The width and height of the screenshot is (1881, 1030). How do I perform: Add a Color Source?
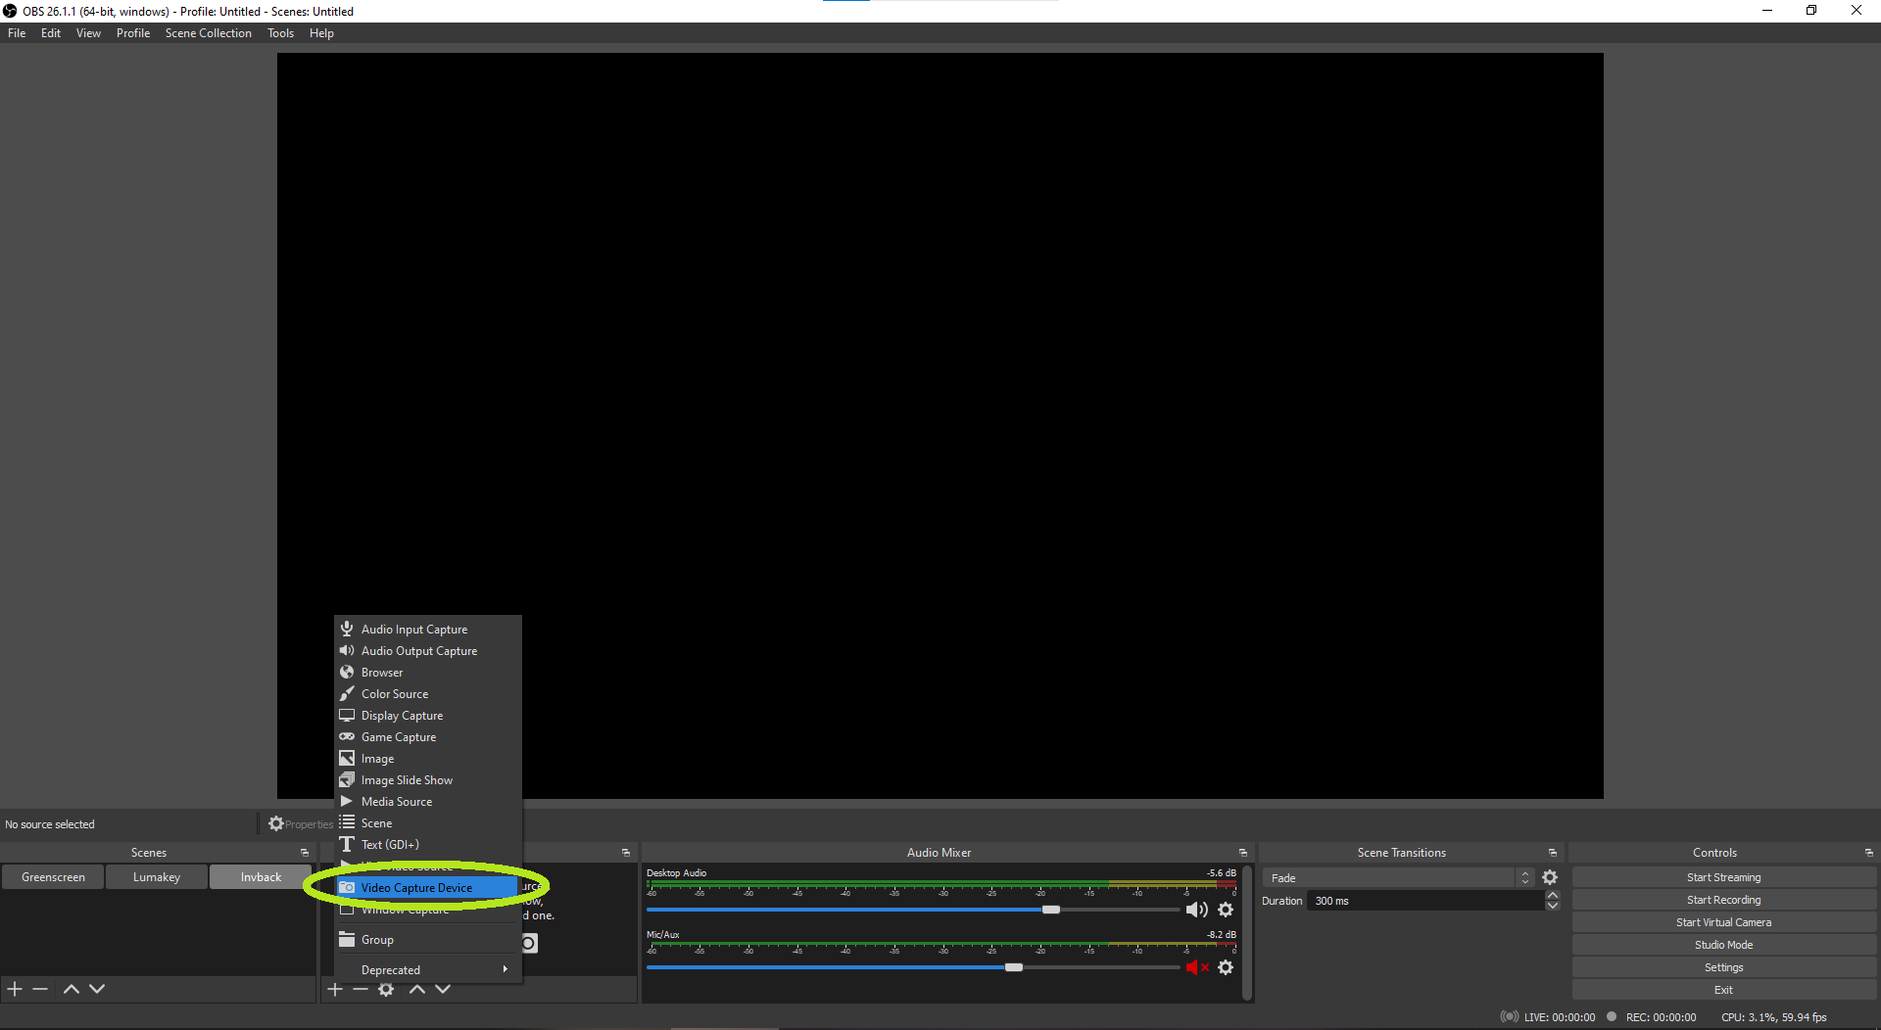pyautogui.click(x=428, y=693)
